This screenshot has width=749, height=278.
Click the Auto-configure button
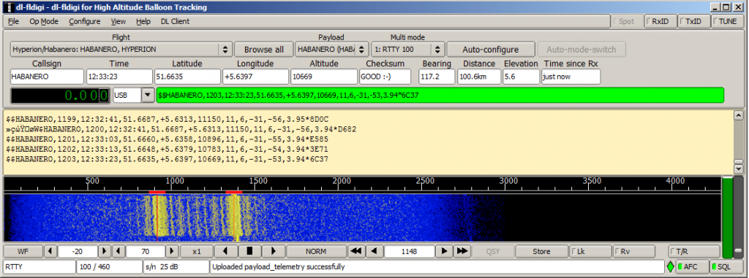pos(491,50)
